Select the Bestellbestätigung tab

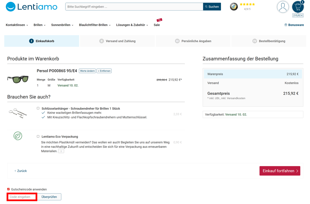pyautogui.click(x=269, y=41)
